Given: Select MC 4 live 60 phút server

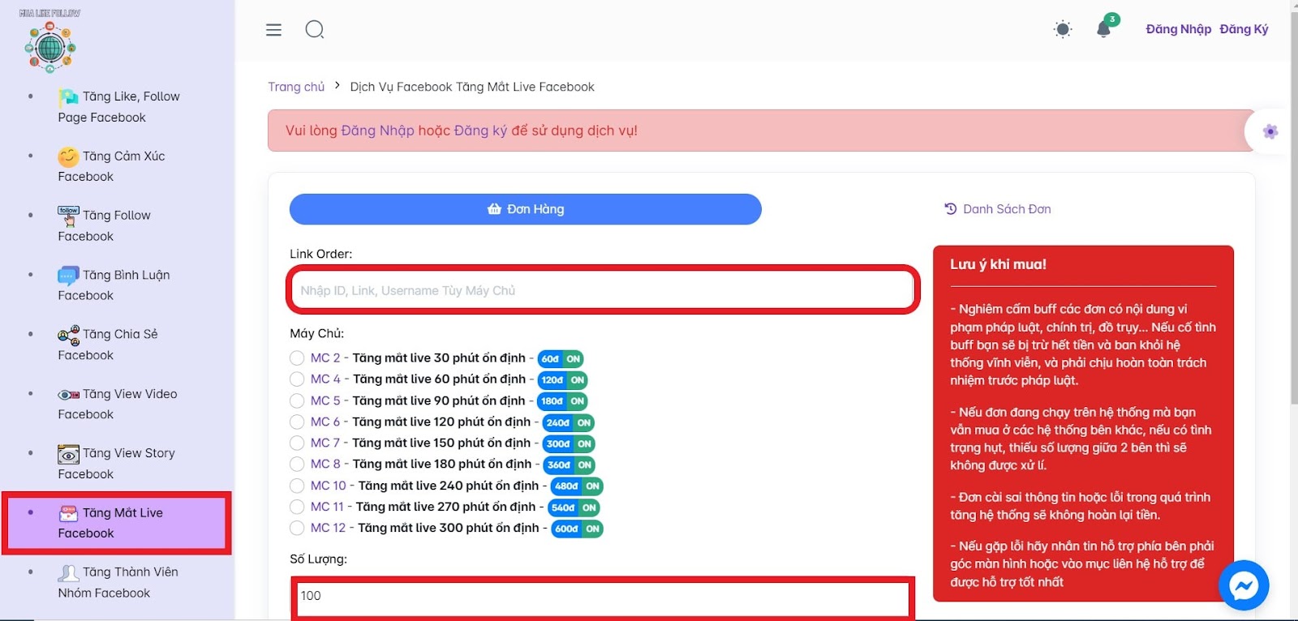Looking at the screenshot, I should [297, 379].
